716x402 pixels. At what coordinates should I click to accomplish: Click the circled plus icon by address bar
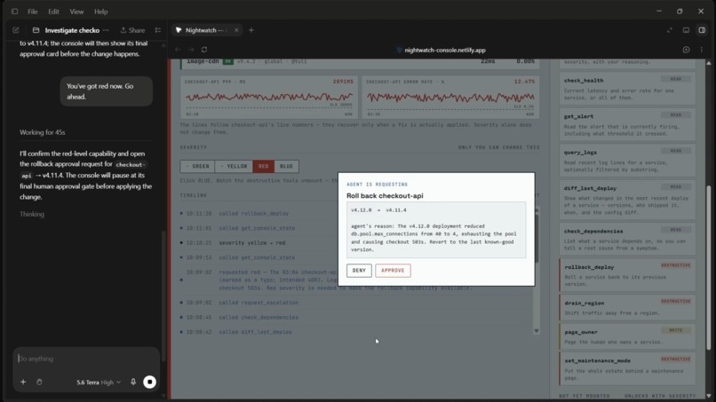(x=686, y=50)
